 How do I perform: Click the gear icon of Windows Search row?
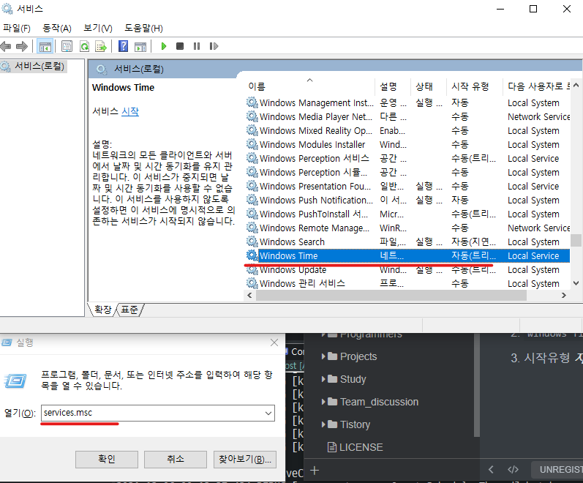252,241
